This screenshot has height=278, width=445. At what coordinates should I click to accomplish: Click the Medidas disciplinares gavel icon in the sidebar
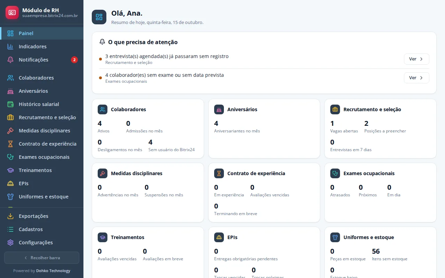(10, 131)
